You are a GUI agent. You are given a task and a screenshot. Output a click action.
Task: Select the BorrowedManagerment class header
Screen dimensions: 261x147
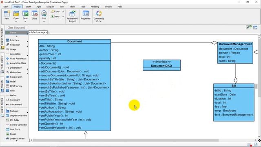(x=235, y=44)
